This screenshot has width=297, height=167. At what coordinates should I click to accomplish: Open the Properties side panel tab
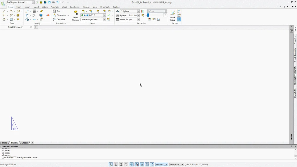(x=295, y=40)
